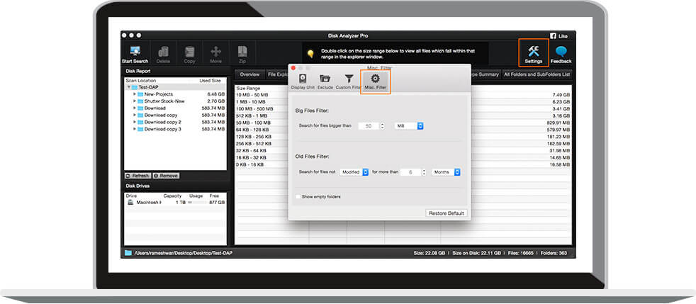Screen dimensions: 696x304
Task: Click the 7.49 GB size value
Action: pos(561,95)
